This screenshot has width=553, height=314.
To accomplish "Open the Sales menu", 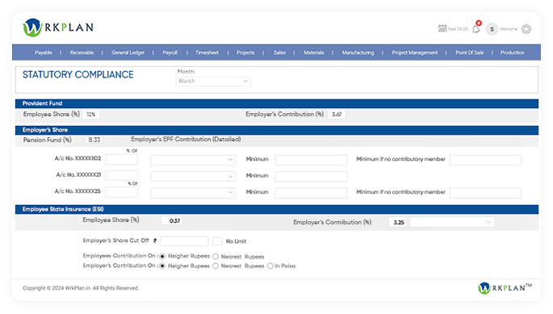I will click(279, 52).
